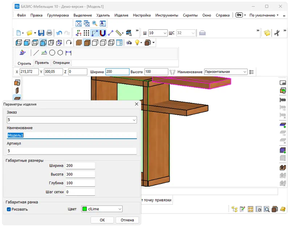
Task: Click the scissors cut icon
Action: click(277, 33)
